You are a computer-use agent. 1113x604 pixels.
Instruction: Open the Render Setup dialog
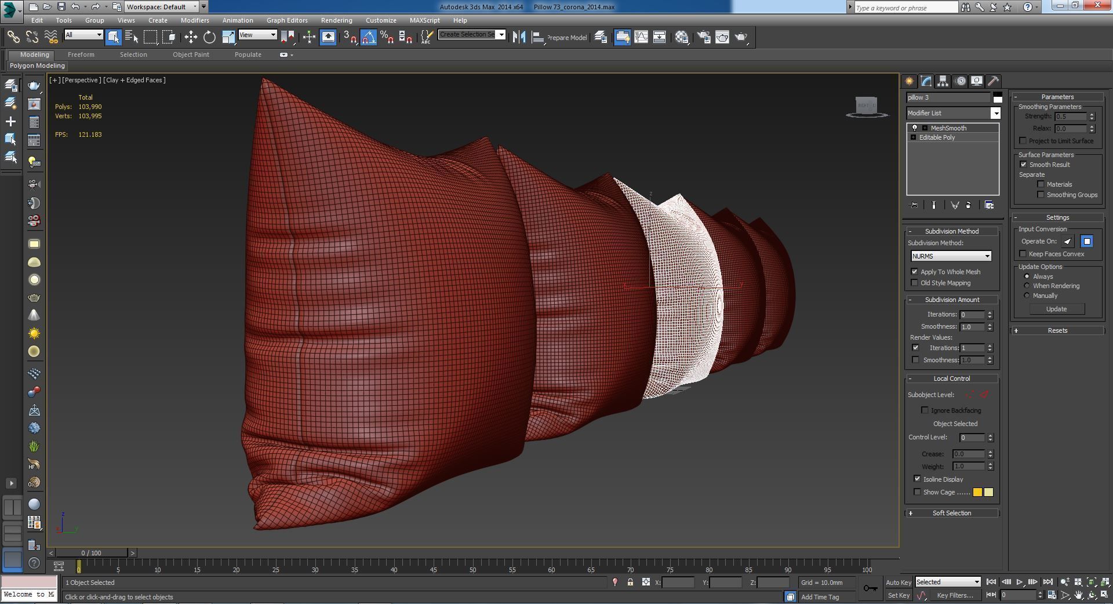click(x=704, y=37)
